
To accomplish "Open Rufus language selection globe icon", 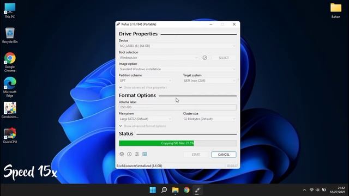I will click(x=122, y=154).
